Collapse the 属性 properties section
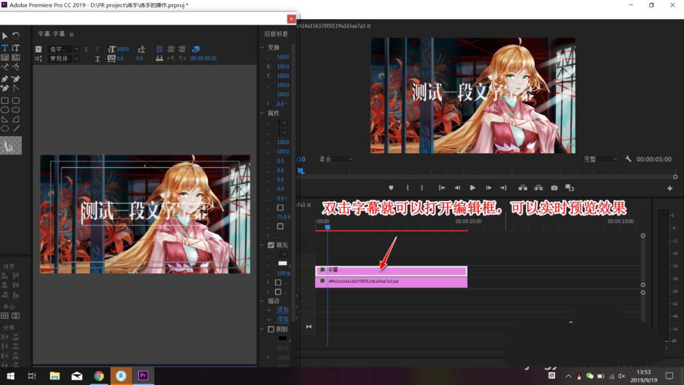Screen dimensions: 684x385 click(262, 113)
